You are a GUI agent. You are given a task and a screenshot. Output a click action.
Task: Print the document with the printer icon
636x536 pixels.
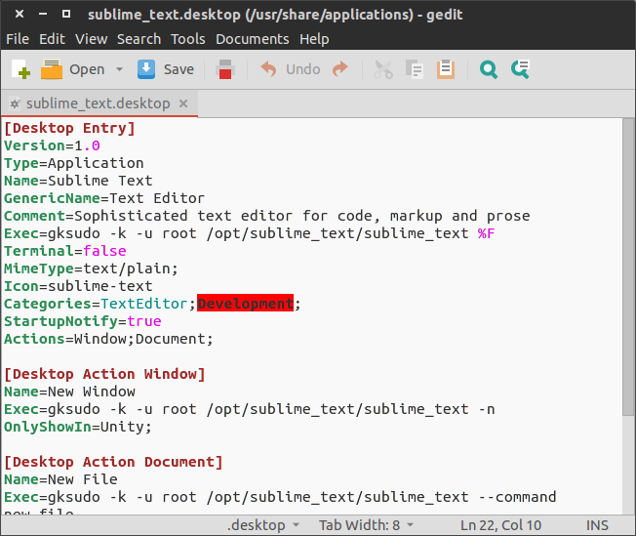[225, 69]
